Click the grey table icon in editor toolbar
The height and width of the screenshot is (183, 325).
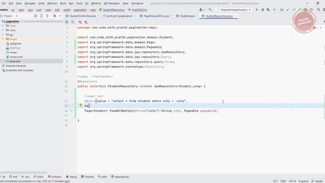[73, 22]
